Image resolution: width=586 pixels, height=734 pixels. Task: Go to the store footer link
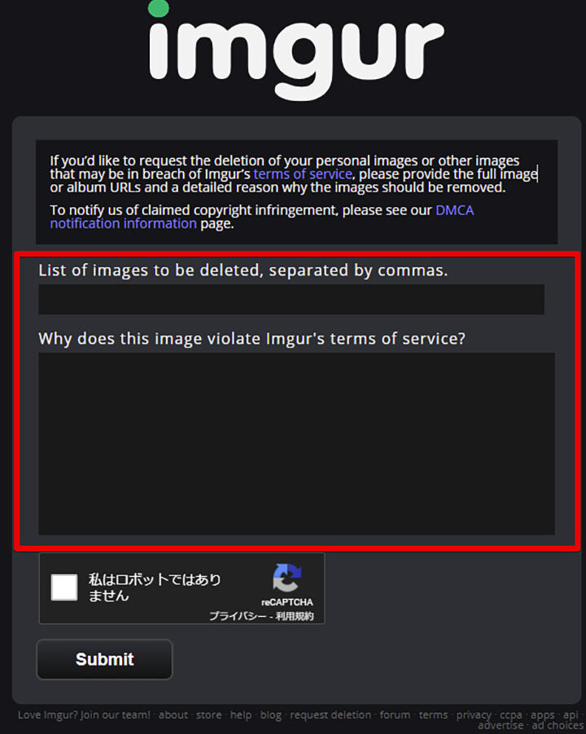click(x=208, y=714)
